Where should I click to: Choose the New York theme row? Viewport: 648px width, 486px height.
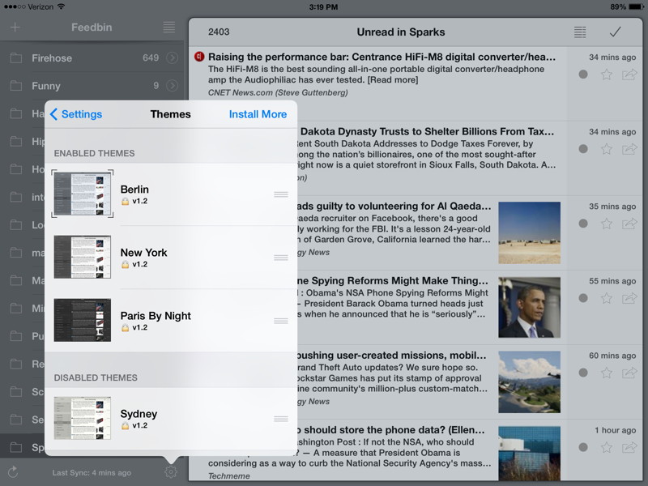click(x=171, y=258)
